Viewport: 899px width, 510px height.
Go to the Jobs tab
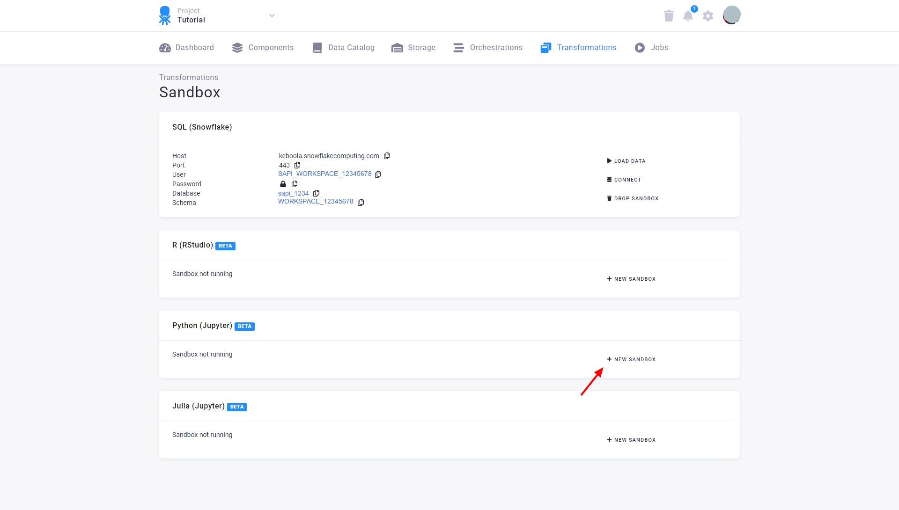tap(651, 48)
